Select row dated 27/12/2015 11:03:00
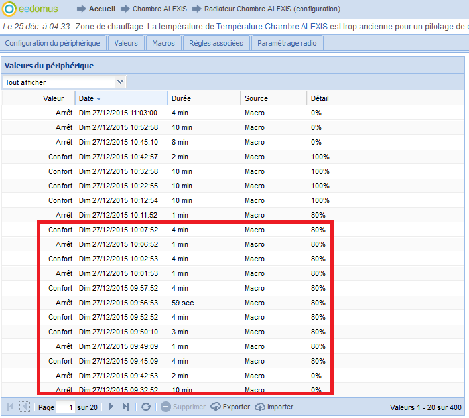This screenshot has width=469, height=418. [x=233, y=113]
